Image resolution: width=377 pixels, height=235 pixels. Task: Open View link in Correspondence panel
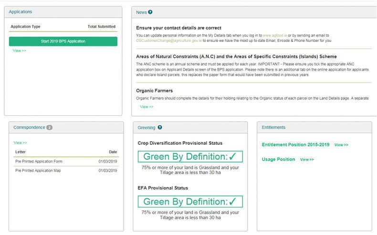[x=21, y=143]
